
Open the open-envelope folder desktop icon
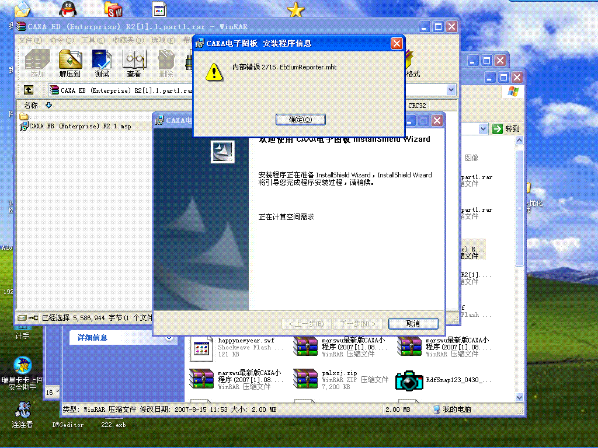tap(22, 9)
